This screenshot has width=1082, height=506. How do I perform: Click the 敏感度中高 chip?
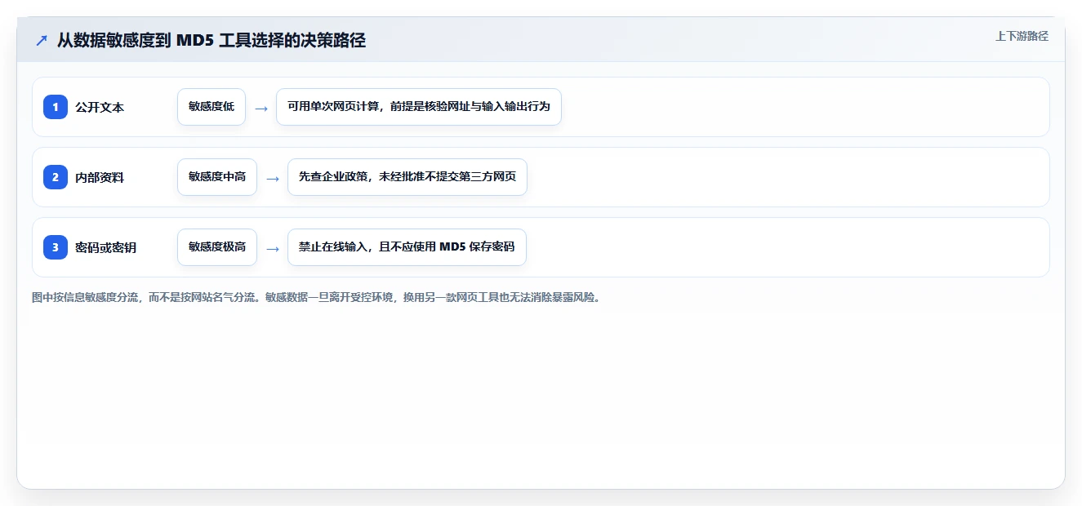217,177
